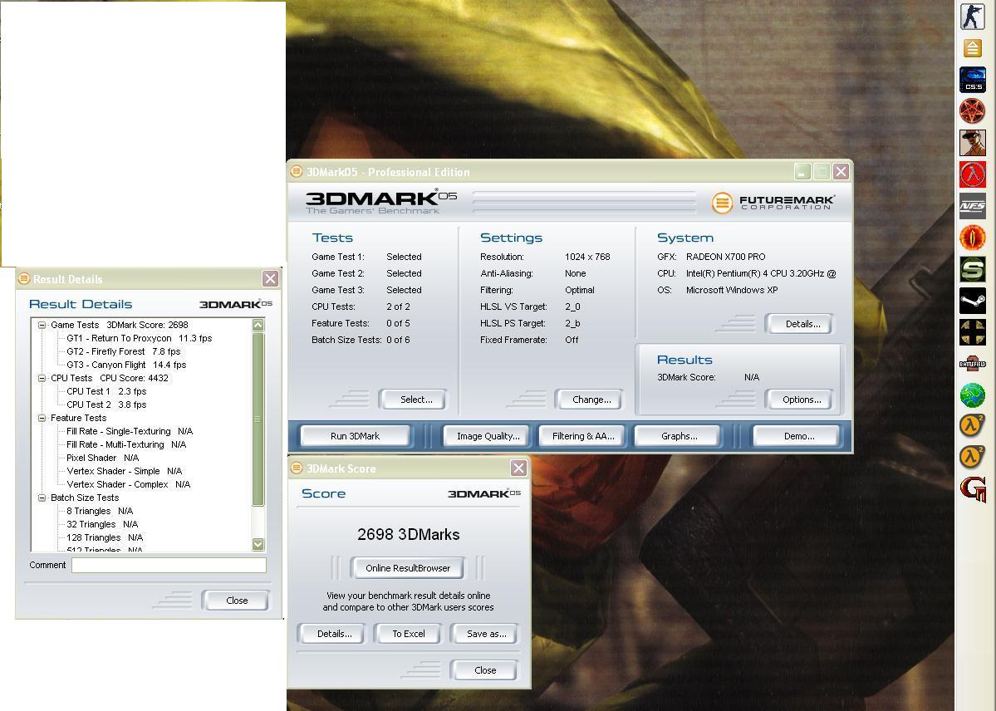Viewport: 996px width, 711px height.
Task: Collapse the Batch Size Tests tree node
Action: tap(42, 498)
